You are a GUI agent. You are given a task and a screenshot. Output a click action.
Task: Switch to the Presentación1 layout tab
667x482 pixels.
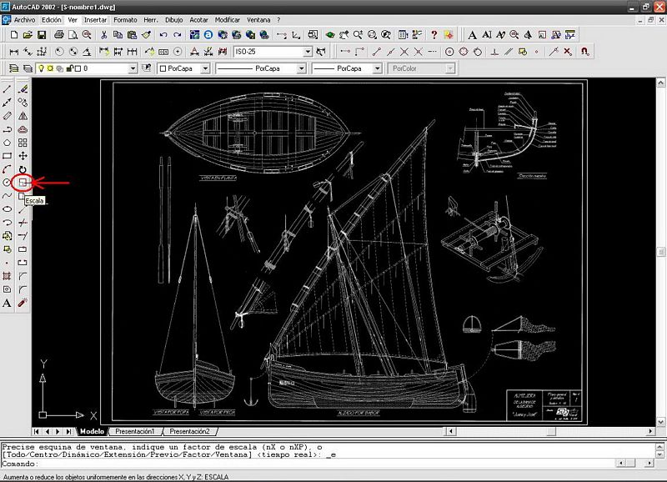coord(135,431)
